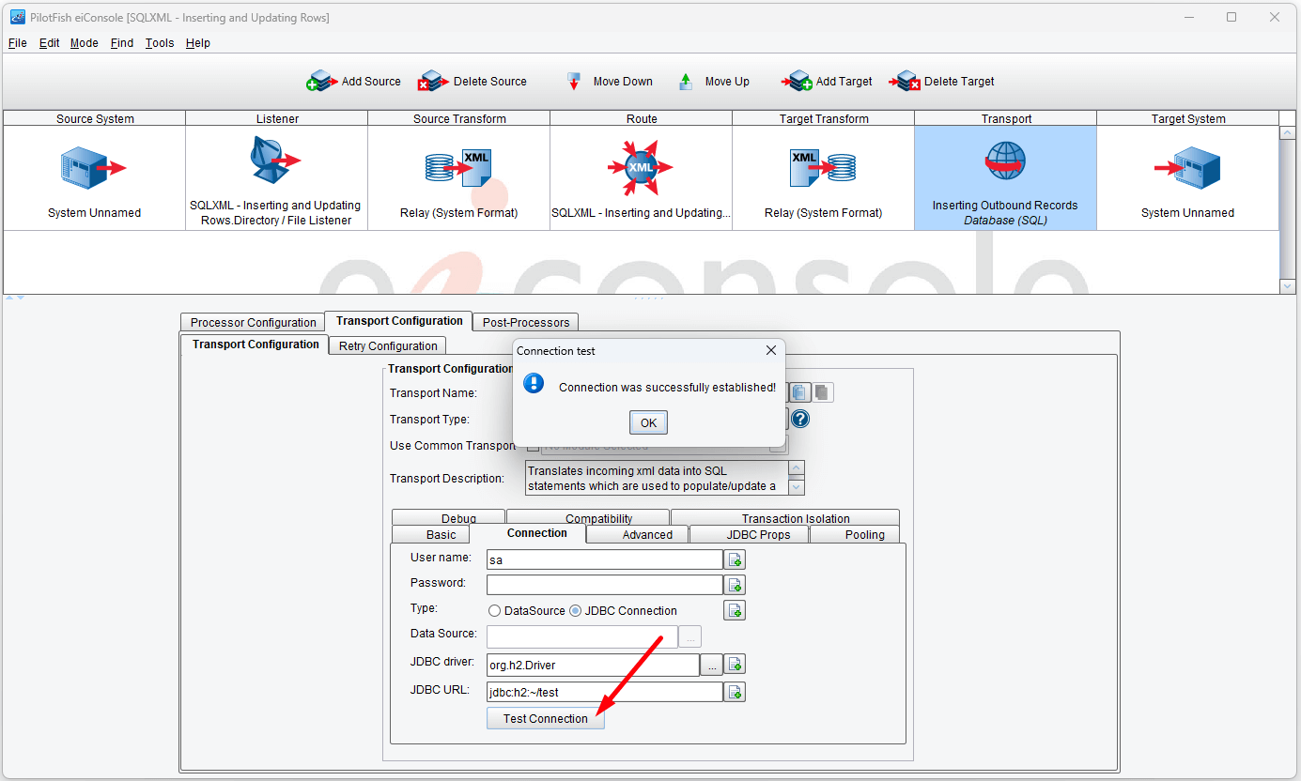Click the empty Password field
The image size is (1301, 781).
click(x=604, y=585)
